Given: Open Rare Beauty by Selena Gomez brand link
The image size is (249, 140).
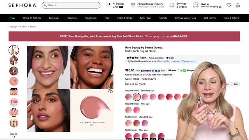Looking at the screenshot, I should click(x=144, y=47).
